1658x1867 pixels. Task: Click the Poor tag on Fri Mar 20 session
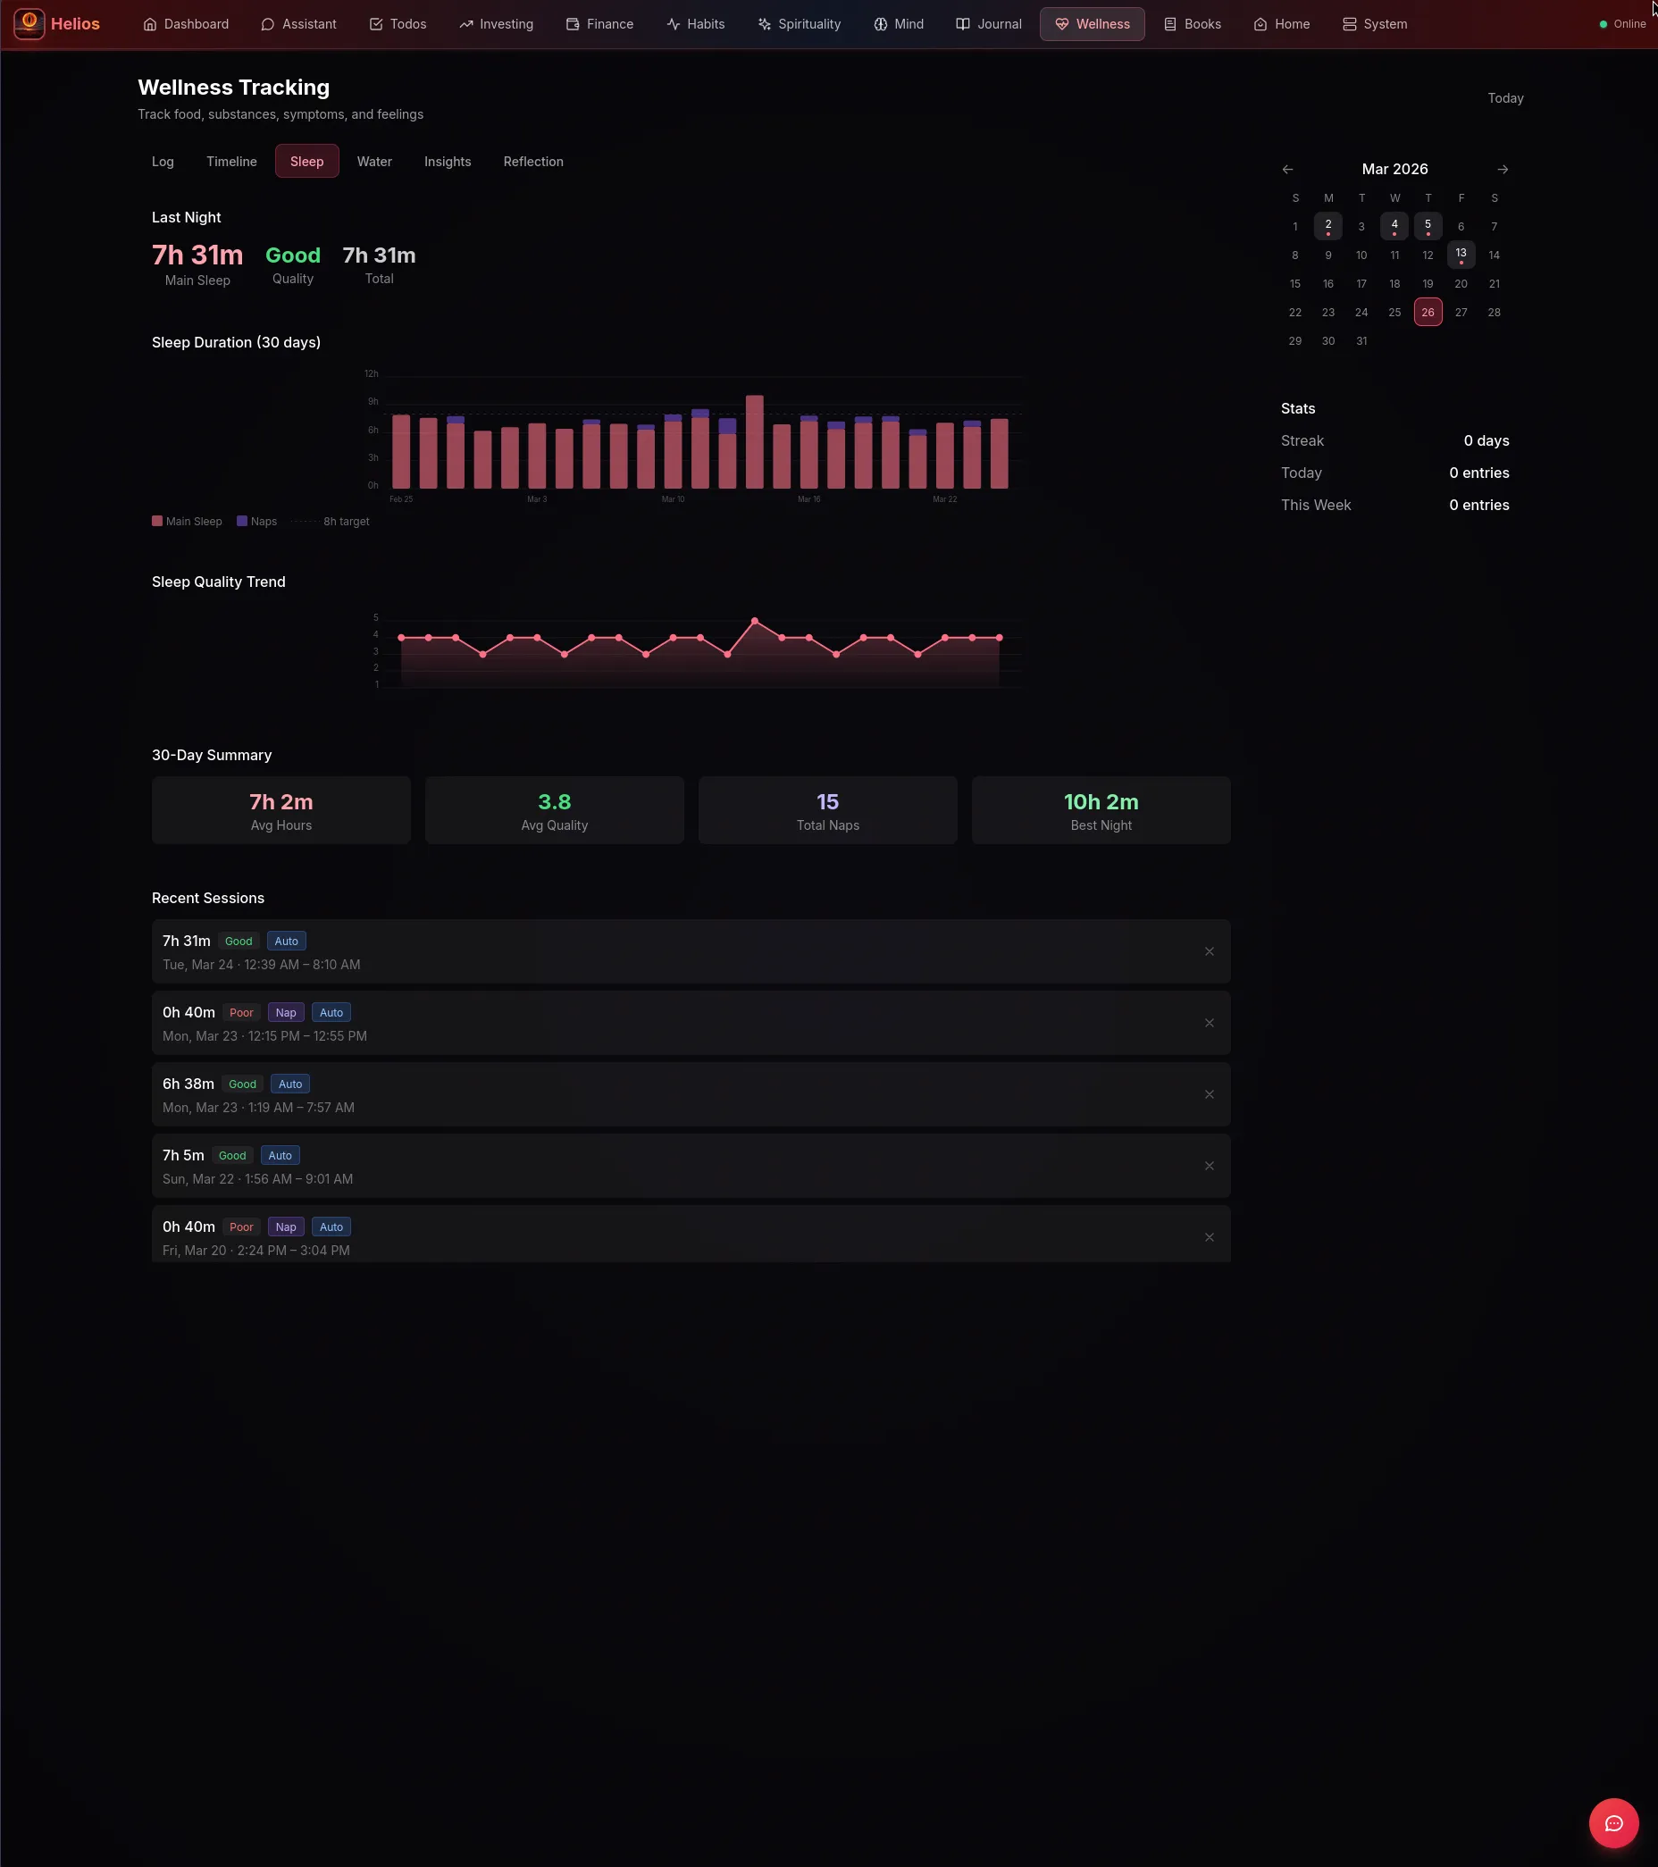[241, 1227]
